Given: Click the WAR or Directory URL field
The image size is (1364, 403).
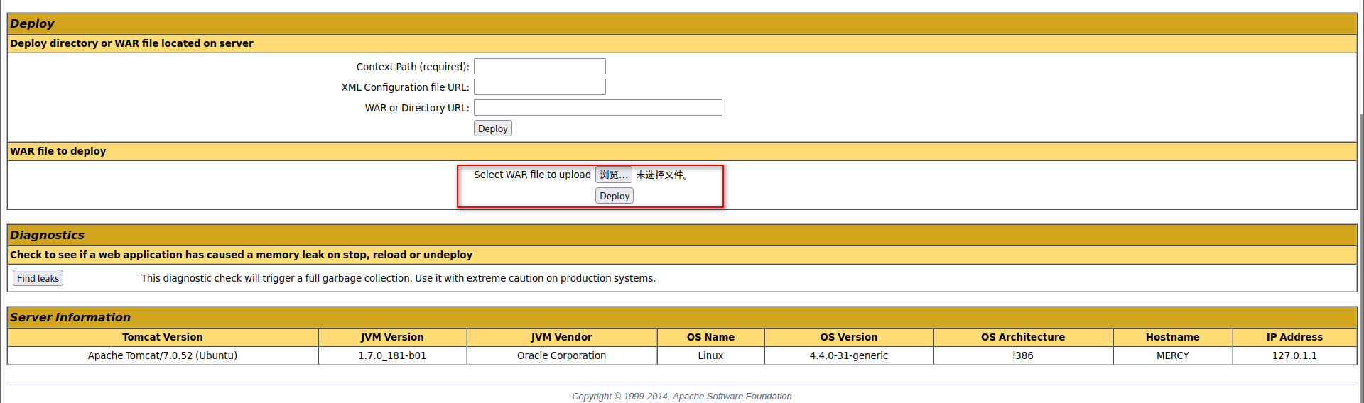Looking at the screenshot, I should pos(598,108).
